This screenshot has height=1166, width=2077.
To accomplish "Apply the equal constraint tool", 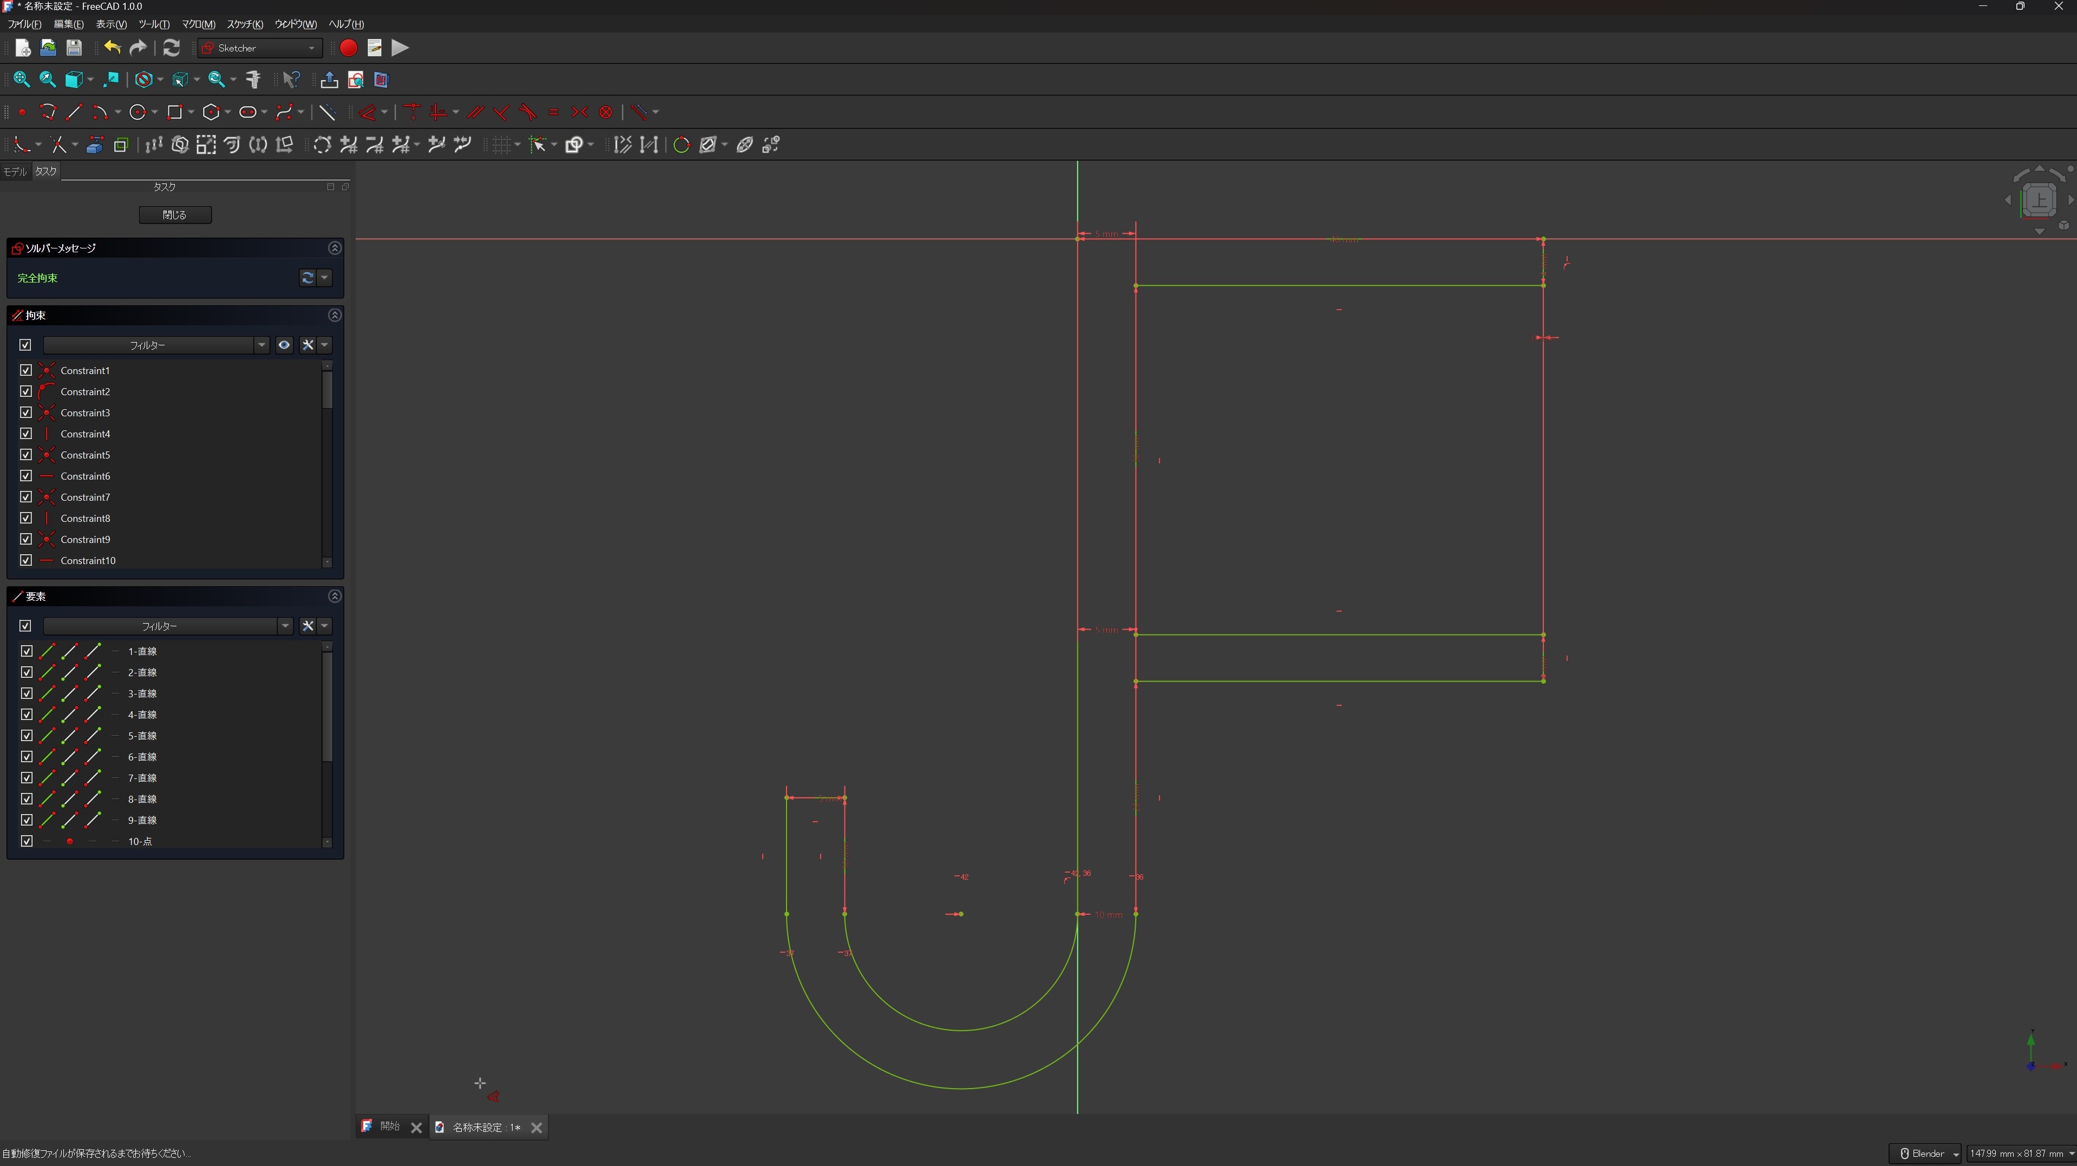I will pyautogui.click(x=553, y=112).
